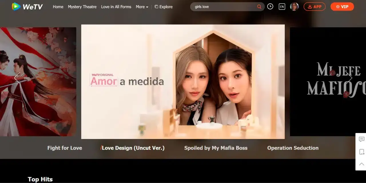Click the orange VIP button

tap(342, 7)
